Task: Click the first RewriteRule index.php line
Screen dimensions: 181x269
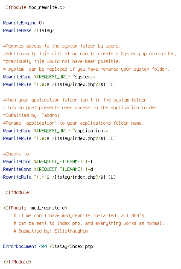Action: tap(59, 84)
